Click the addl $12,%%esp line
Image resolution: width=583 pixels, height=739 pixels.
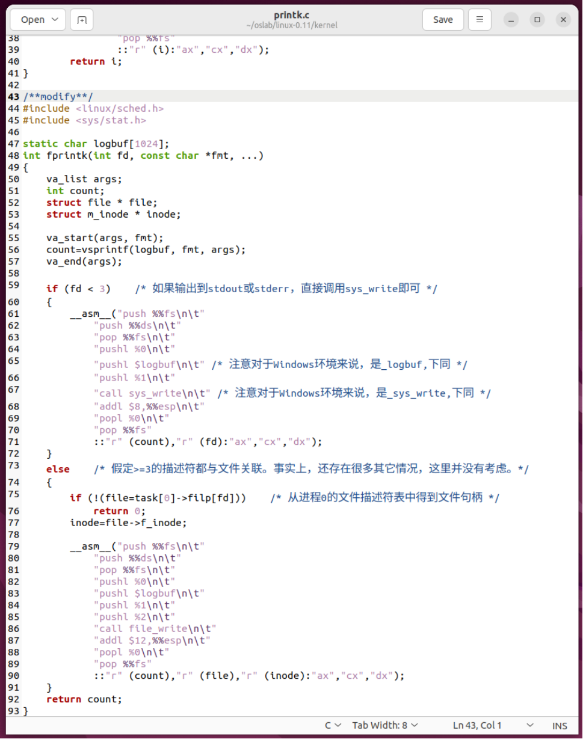152,640
